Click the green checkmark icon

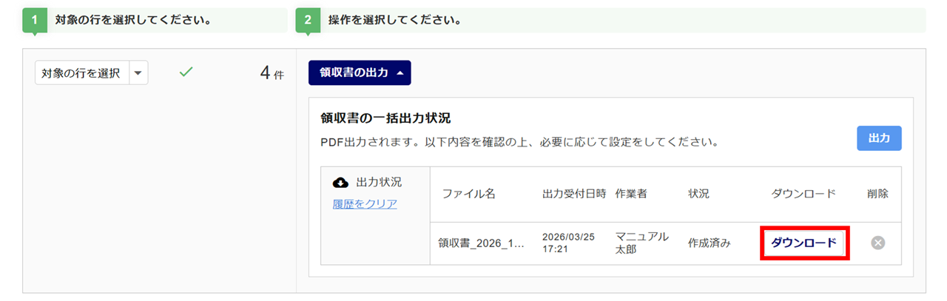pos(186,72)
